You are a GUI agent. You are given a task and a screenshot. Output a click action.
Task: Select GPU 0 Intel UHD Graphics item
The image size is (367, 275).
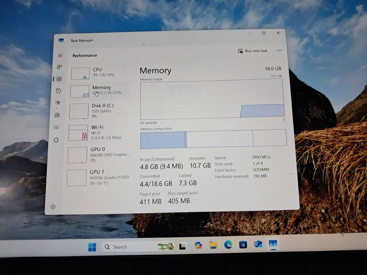(x=98, y=154)
